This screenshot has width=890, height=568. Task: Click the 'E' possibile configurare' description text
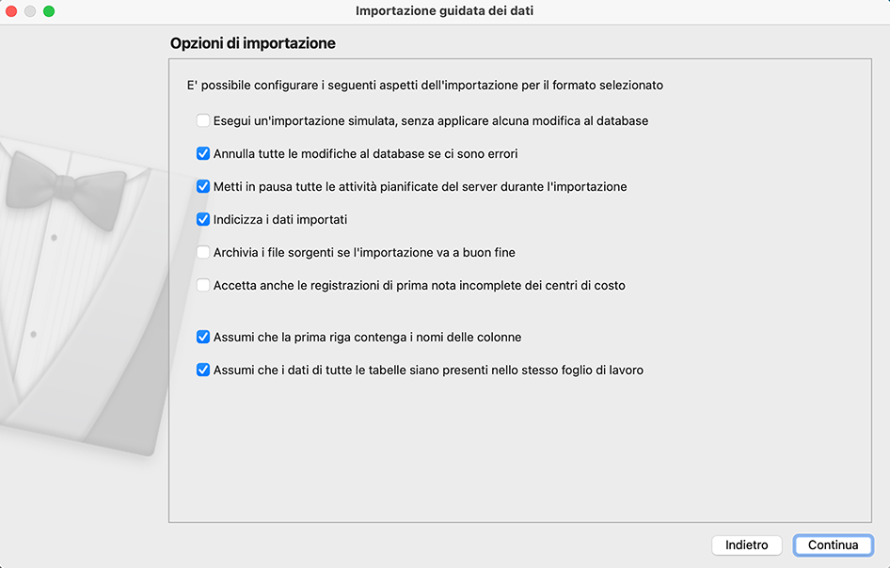[425, 85]
